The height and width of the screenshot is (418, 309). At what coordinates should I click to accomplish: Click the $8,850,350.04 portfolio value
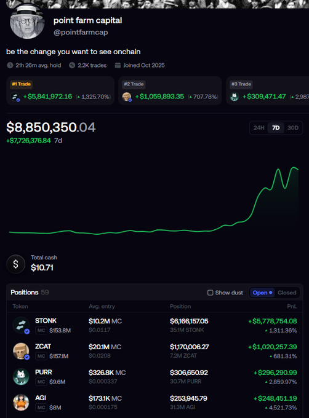click(51, 127)
